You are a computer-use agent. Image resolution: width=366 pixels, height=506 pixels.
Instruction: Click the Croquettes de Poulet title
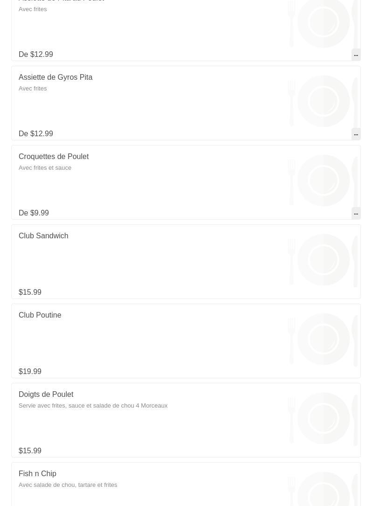54,157
